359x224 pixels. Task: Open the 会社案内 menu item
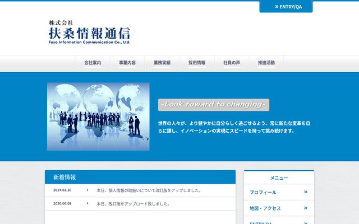coord(93,63)
